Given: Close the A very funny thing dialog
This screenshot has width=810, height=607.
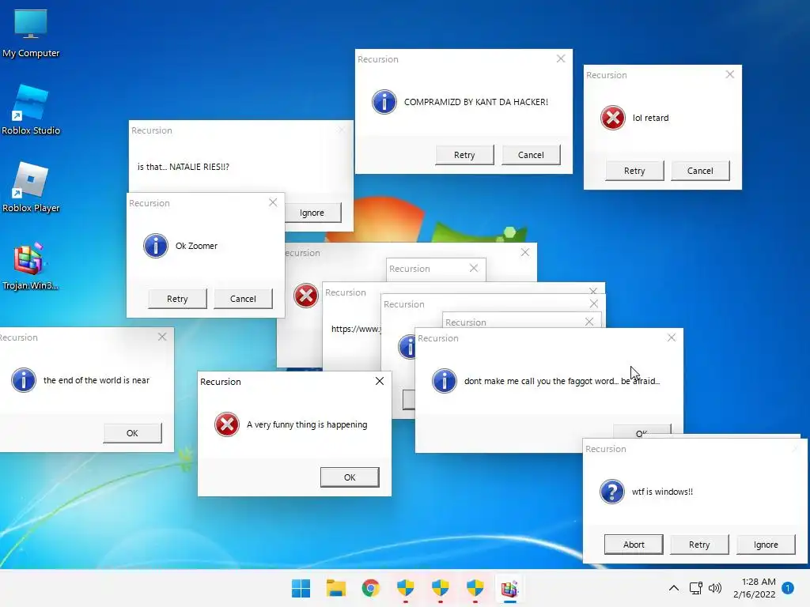Looking at the screenshot, I should (380, 381).
